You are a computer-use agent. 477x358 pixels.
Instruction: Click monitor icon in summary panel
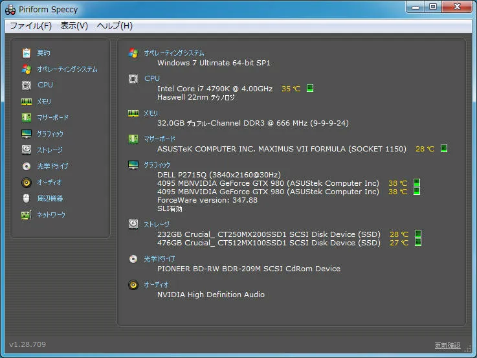pos(133,165)
